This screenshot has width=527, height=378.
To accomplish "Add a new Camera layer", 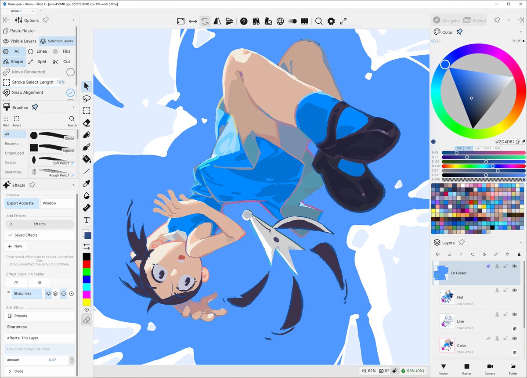I will [490, 369].
